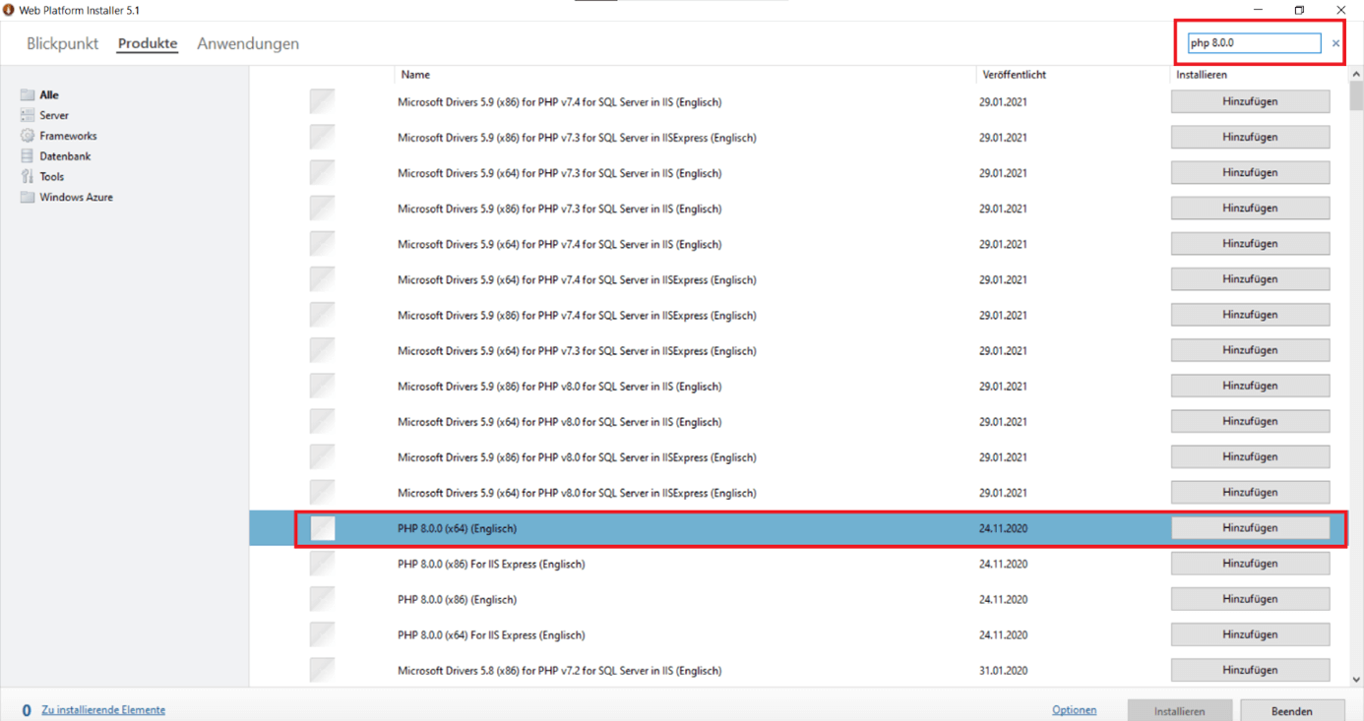Viewport: 1364px width, 721px height.
Task: Select the Tools category
Action: coord(51,177)
